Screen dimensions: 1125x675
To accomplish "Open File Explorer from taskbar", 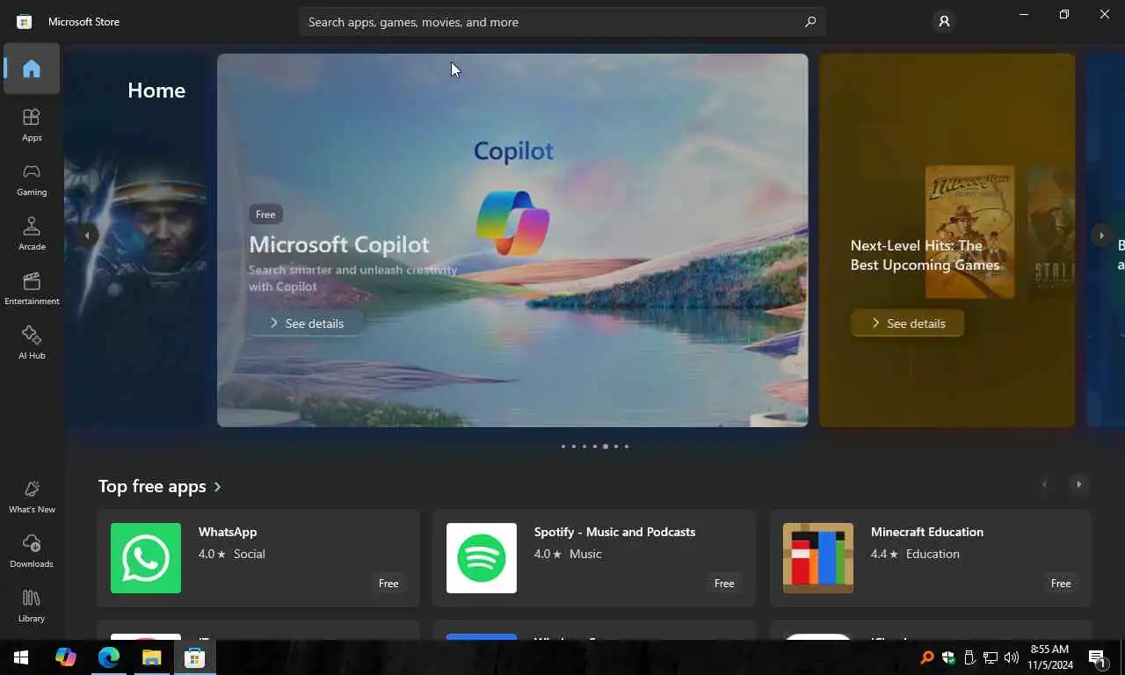I will click(151, 657).
